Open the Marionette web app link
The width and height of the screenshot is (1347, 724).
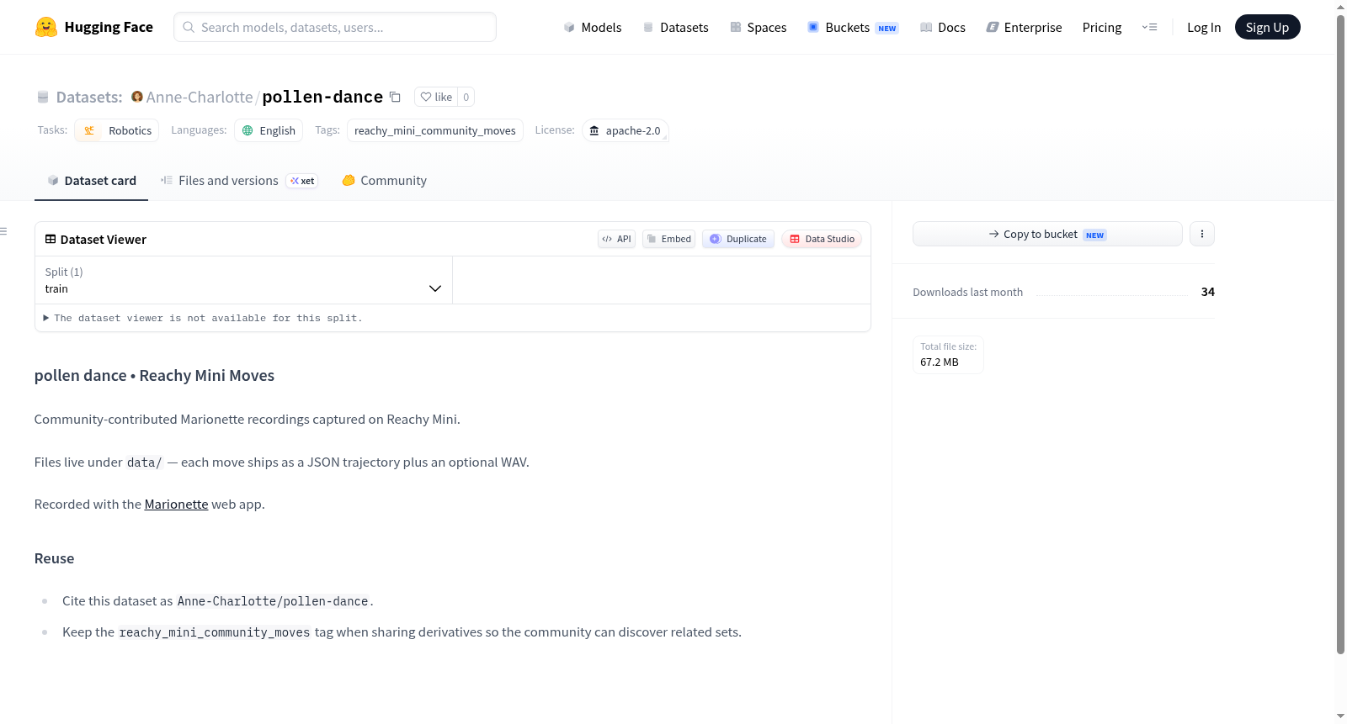pos(176,505)
